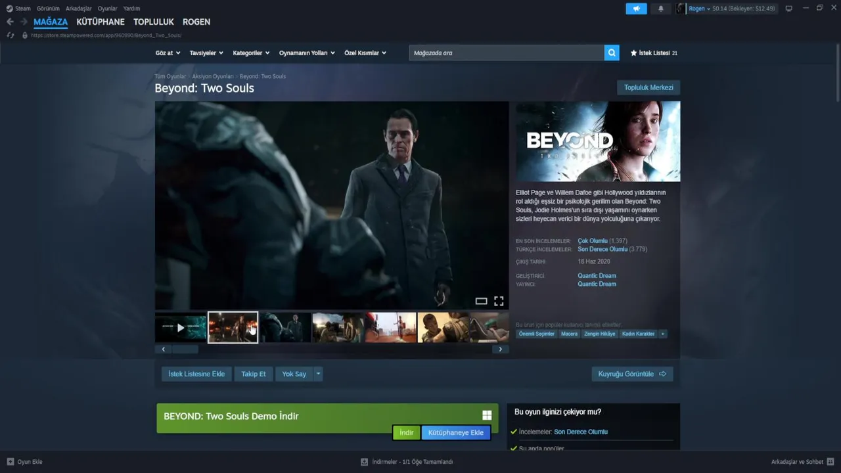Open the Yardım menu
Screen dimensions: 841x473
pos(131,9)
